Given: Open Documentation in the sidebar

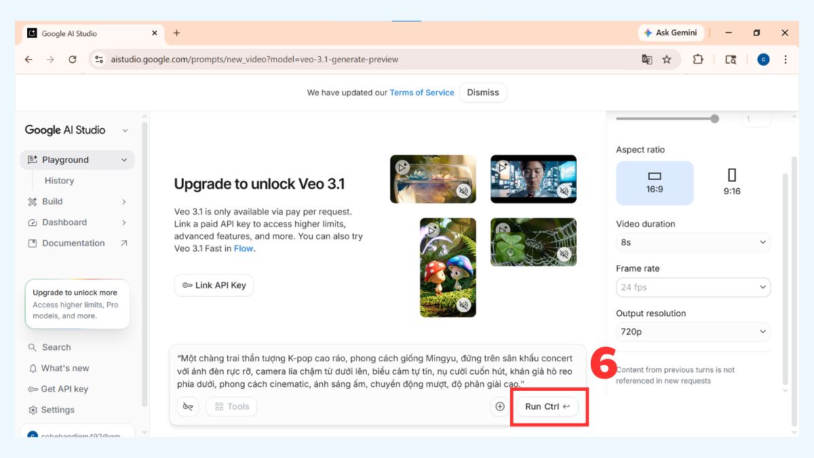Looking at the screenshot, I should 73,243.
